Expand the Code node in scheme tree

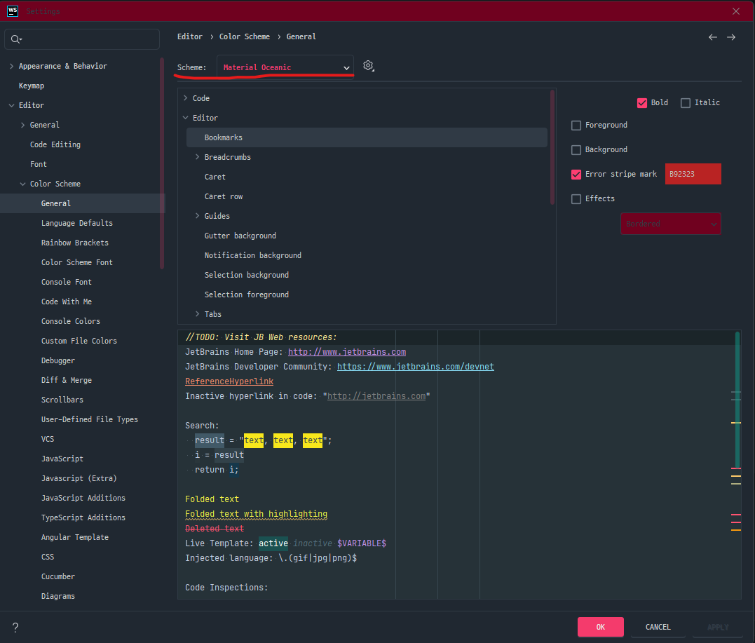(x=185, y=98)
